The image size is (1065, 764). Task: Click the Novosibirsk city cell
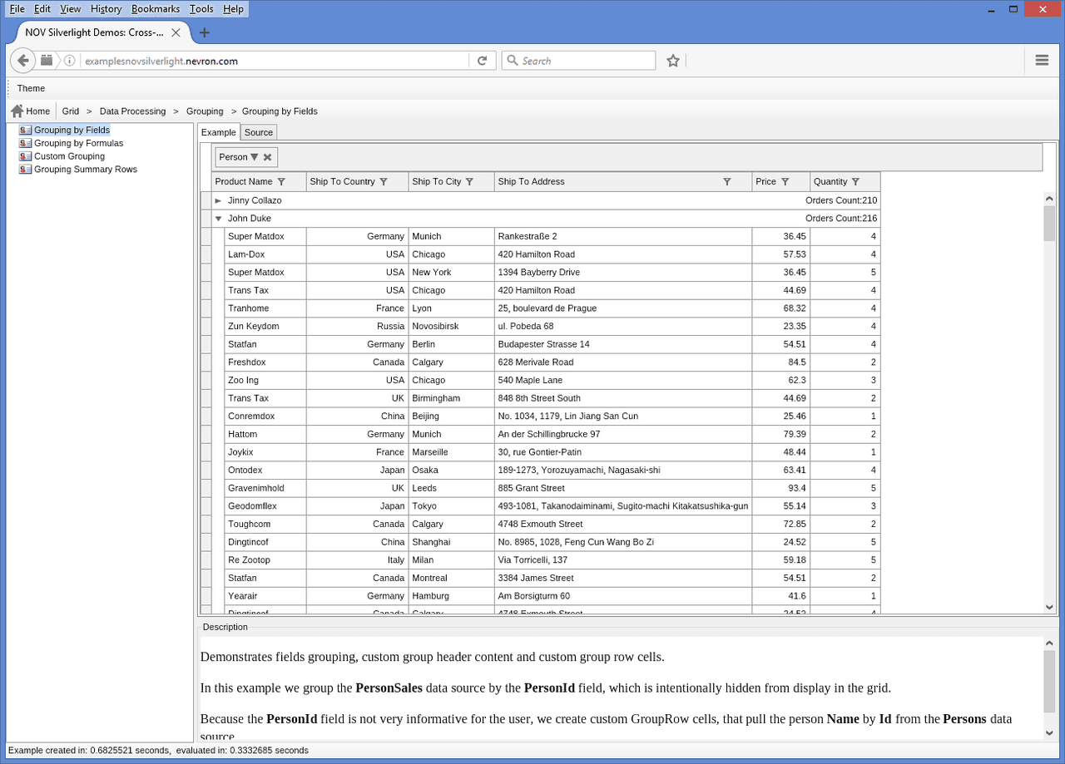point(452,326)
